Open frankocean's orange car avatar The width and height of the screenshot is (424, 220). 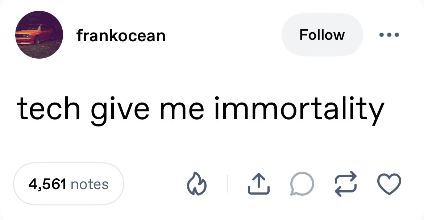[39, 35]
